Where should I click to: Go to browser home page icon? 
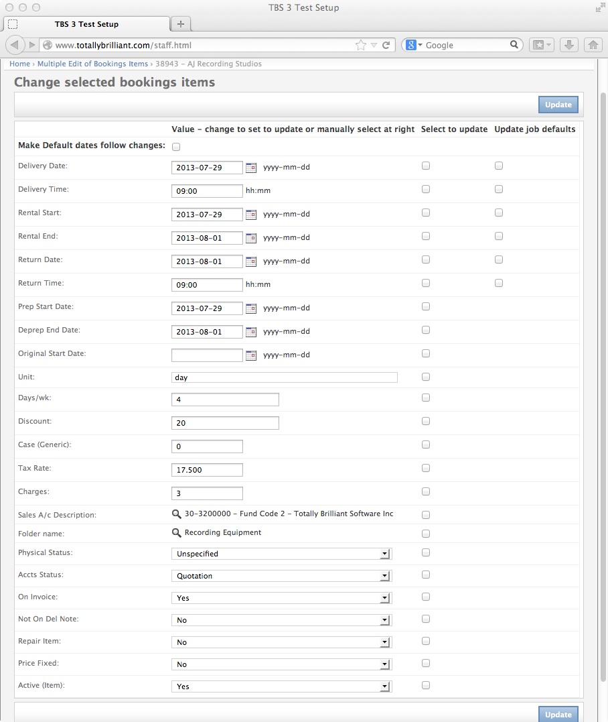(x=593, y=45)
